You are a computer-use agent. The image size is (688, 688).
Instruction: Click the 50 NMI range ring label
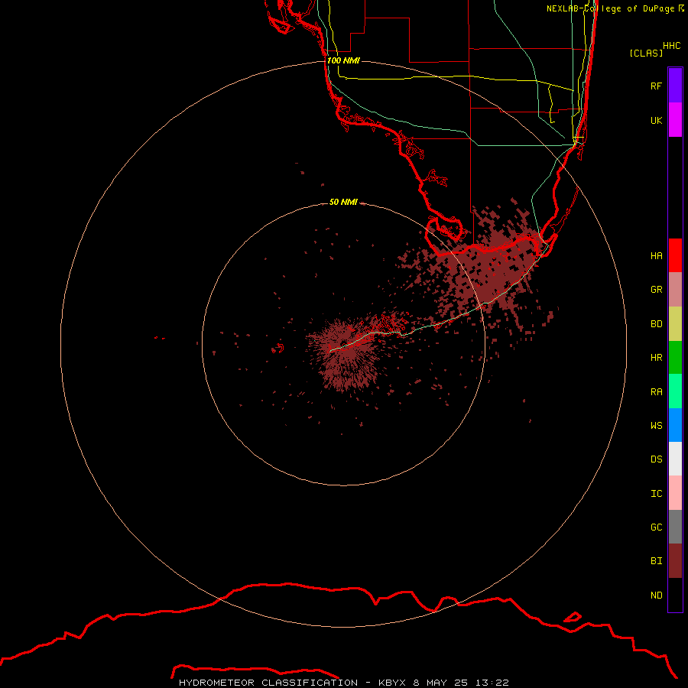tap(343, 202)
